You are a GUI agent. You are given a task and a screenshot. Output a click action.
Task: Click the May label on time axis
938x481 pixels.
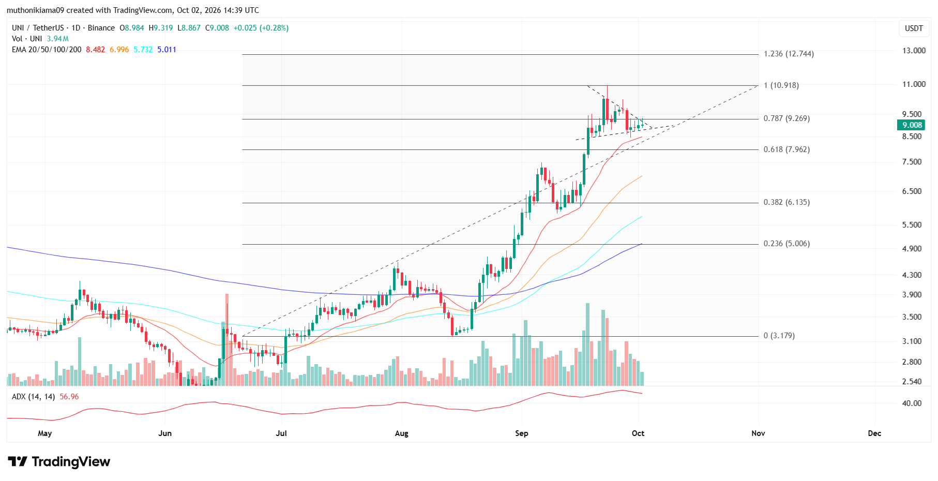[x=44, y=433]
